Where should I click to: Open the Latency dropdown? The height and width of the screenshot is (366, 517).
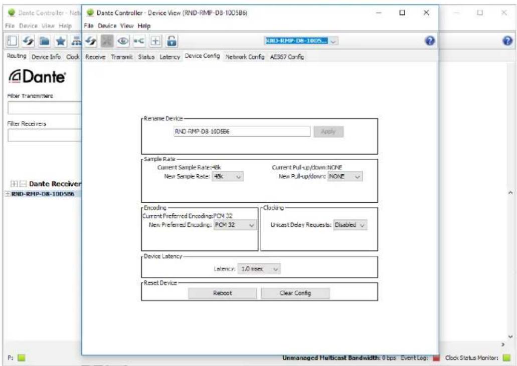point(259,269)
